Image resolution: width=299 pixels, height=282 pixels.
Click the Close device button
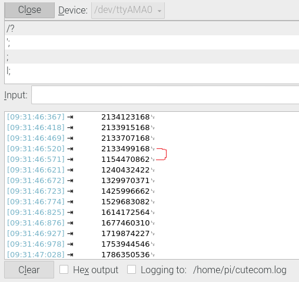29,10
